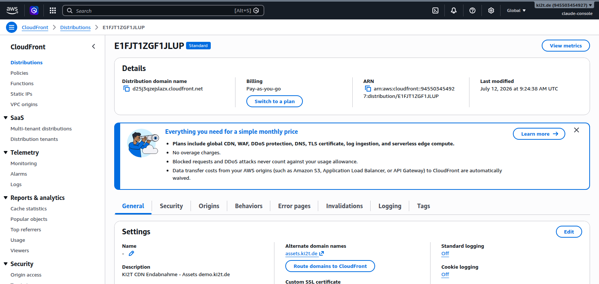
Task: Collapse the Security navigation section
Action: coord(6,264)
